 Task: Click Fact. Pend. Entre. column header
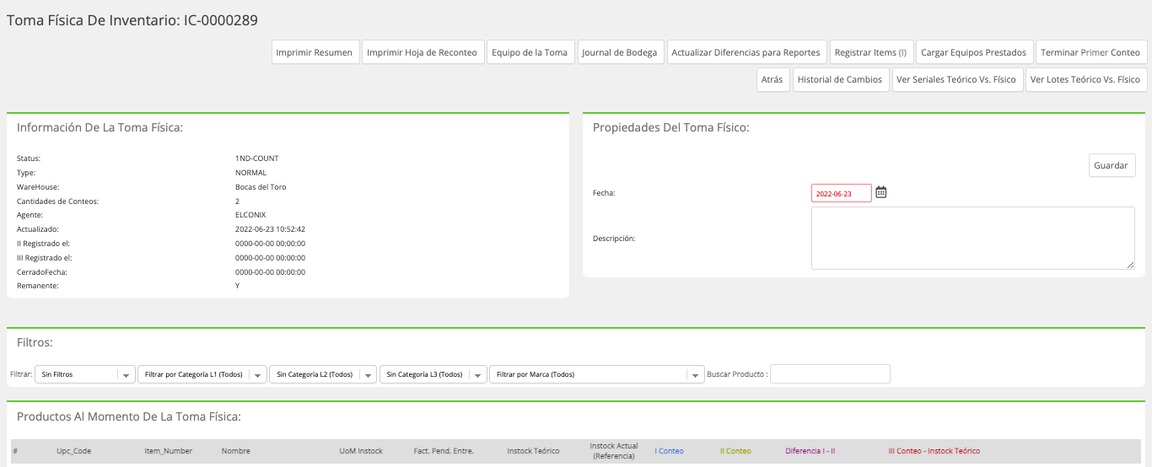click(x=444, y=451)
